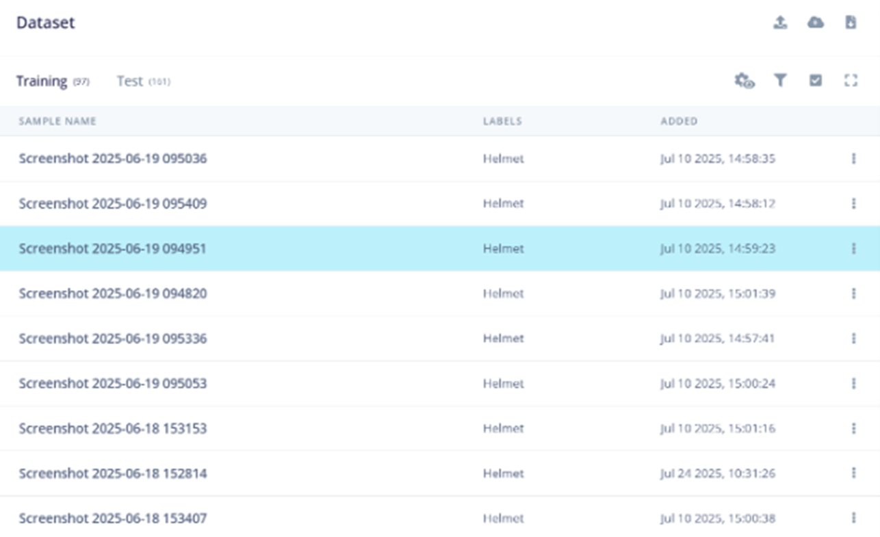Open three-dot menu for Screenshot 2025-06-19 095409
This screenshot has height=537, width=880.
(x=853, y=203)
